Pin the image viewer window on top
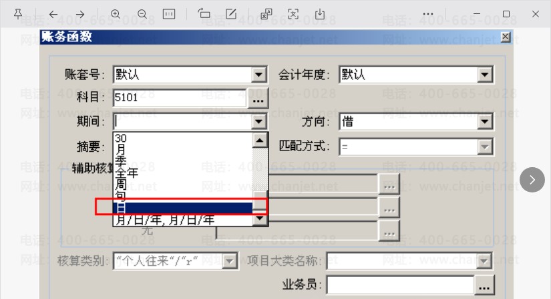 click(18, 14)
